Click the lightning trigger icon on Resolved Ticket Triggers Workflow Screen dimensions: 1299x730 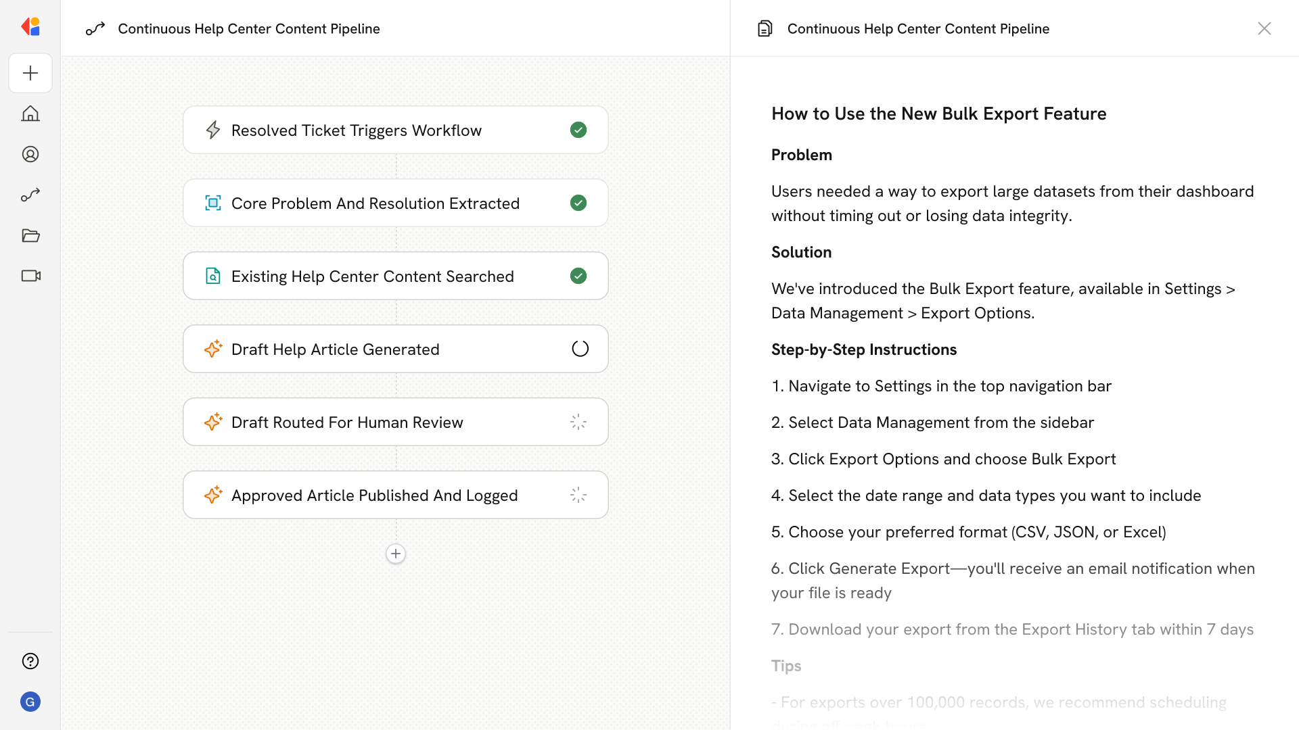coord(213,130)
